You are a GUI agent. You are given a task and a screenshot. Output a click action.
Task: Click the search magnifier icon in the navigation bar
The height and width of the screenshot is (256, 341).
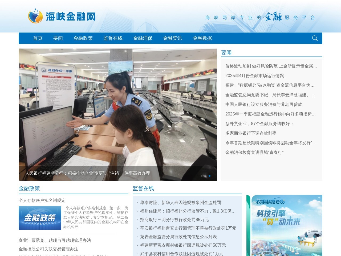[315, 38]
